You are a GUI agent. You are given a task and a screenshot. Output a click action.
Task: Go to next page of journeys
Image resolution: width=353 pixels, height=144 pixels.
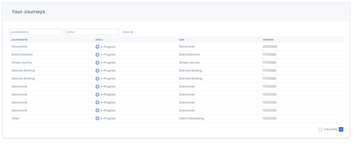tap(341, 129)
